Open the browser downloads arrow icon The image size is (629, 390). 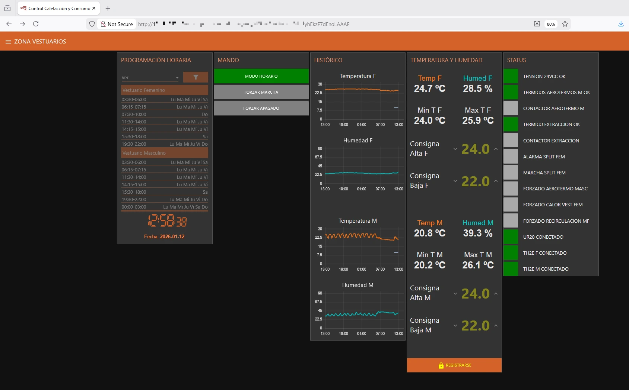tap(621, 24)
